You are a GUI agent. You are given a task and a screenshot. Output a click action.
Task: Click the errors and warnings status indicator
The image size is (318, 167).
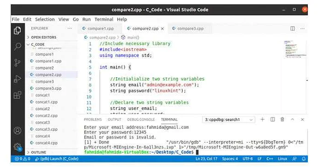23,159
